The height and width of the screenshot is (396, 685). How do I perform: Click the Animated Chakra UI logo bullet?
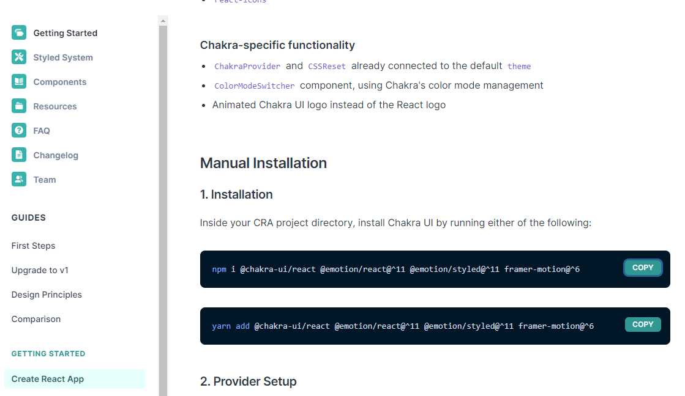(329, 105)
